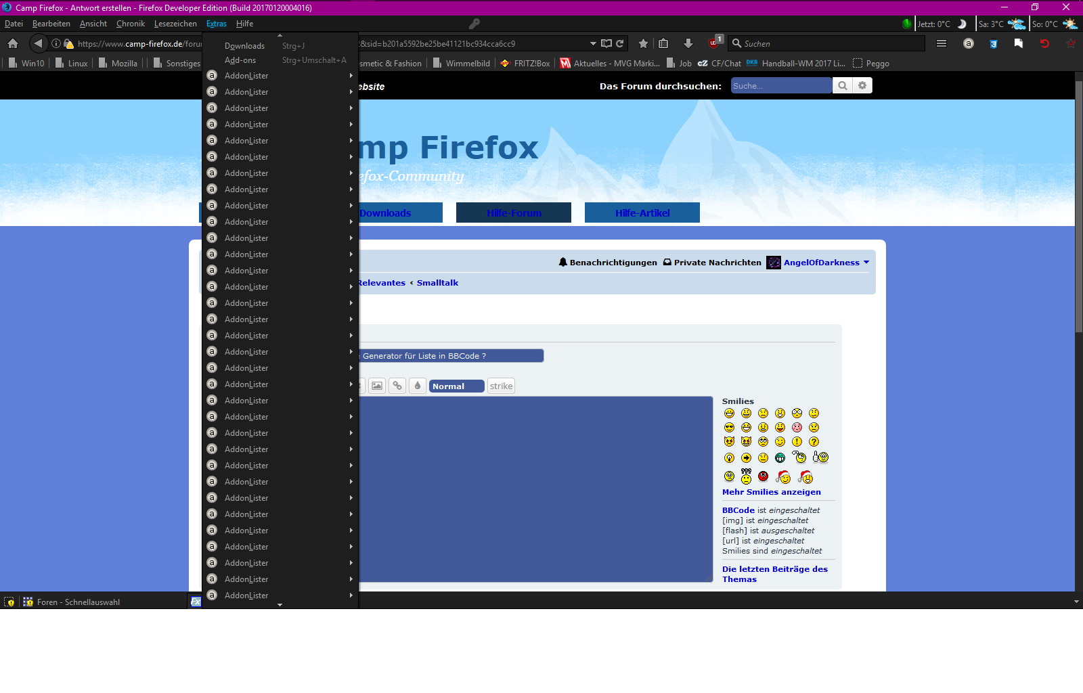Open downloads arrow toolbar icon
Image resolution: width=1083 pixels, height=693 pixels.
688,43
